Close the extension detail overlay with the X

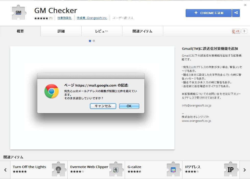(x=245, y=5)
